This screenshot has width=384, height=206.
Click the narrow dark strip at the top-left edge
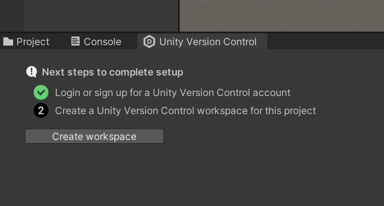coord(11,15)
